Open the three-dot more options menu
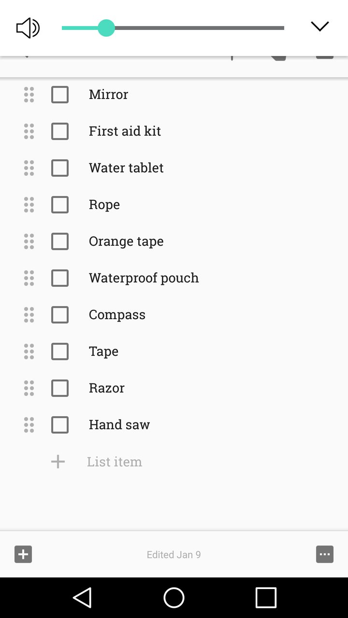 click(325, 554)
